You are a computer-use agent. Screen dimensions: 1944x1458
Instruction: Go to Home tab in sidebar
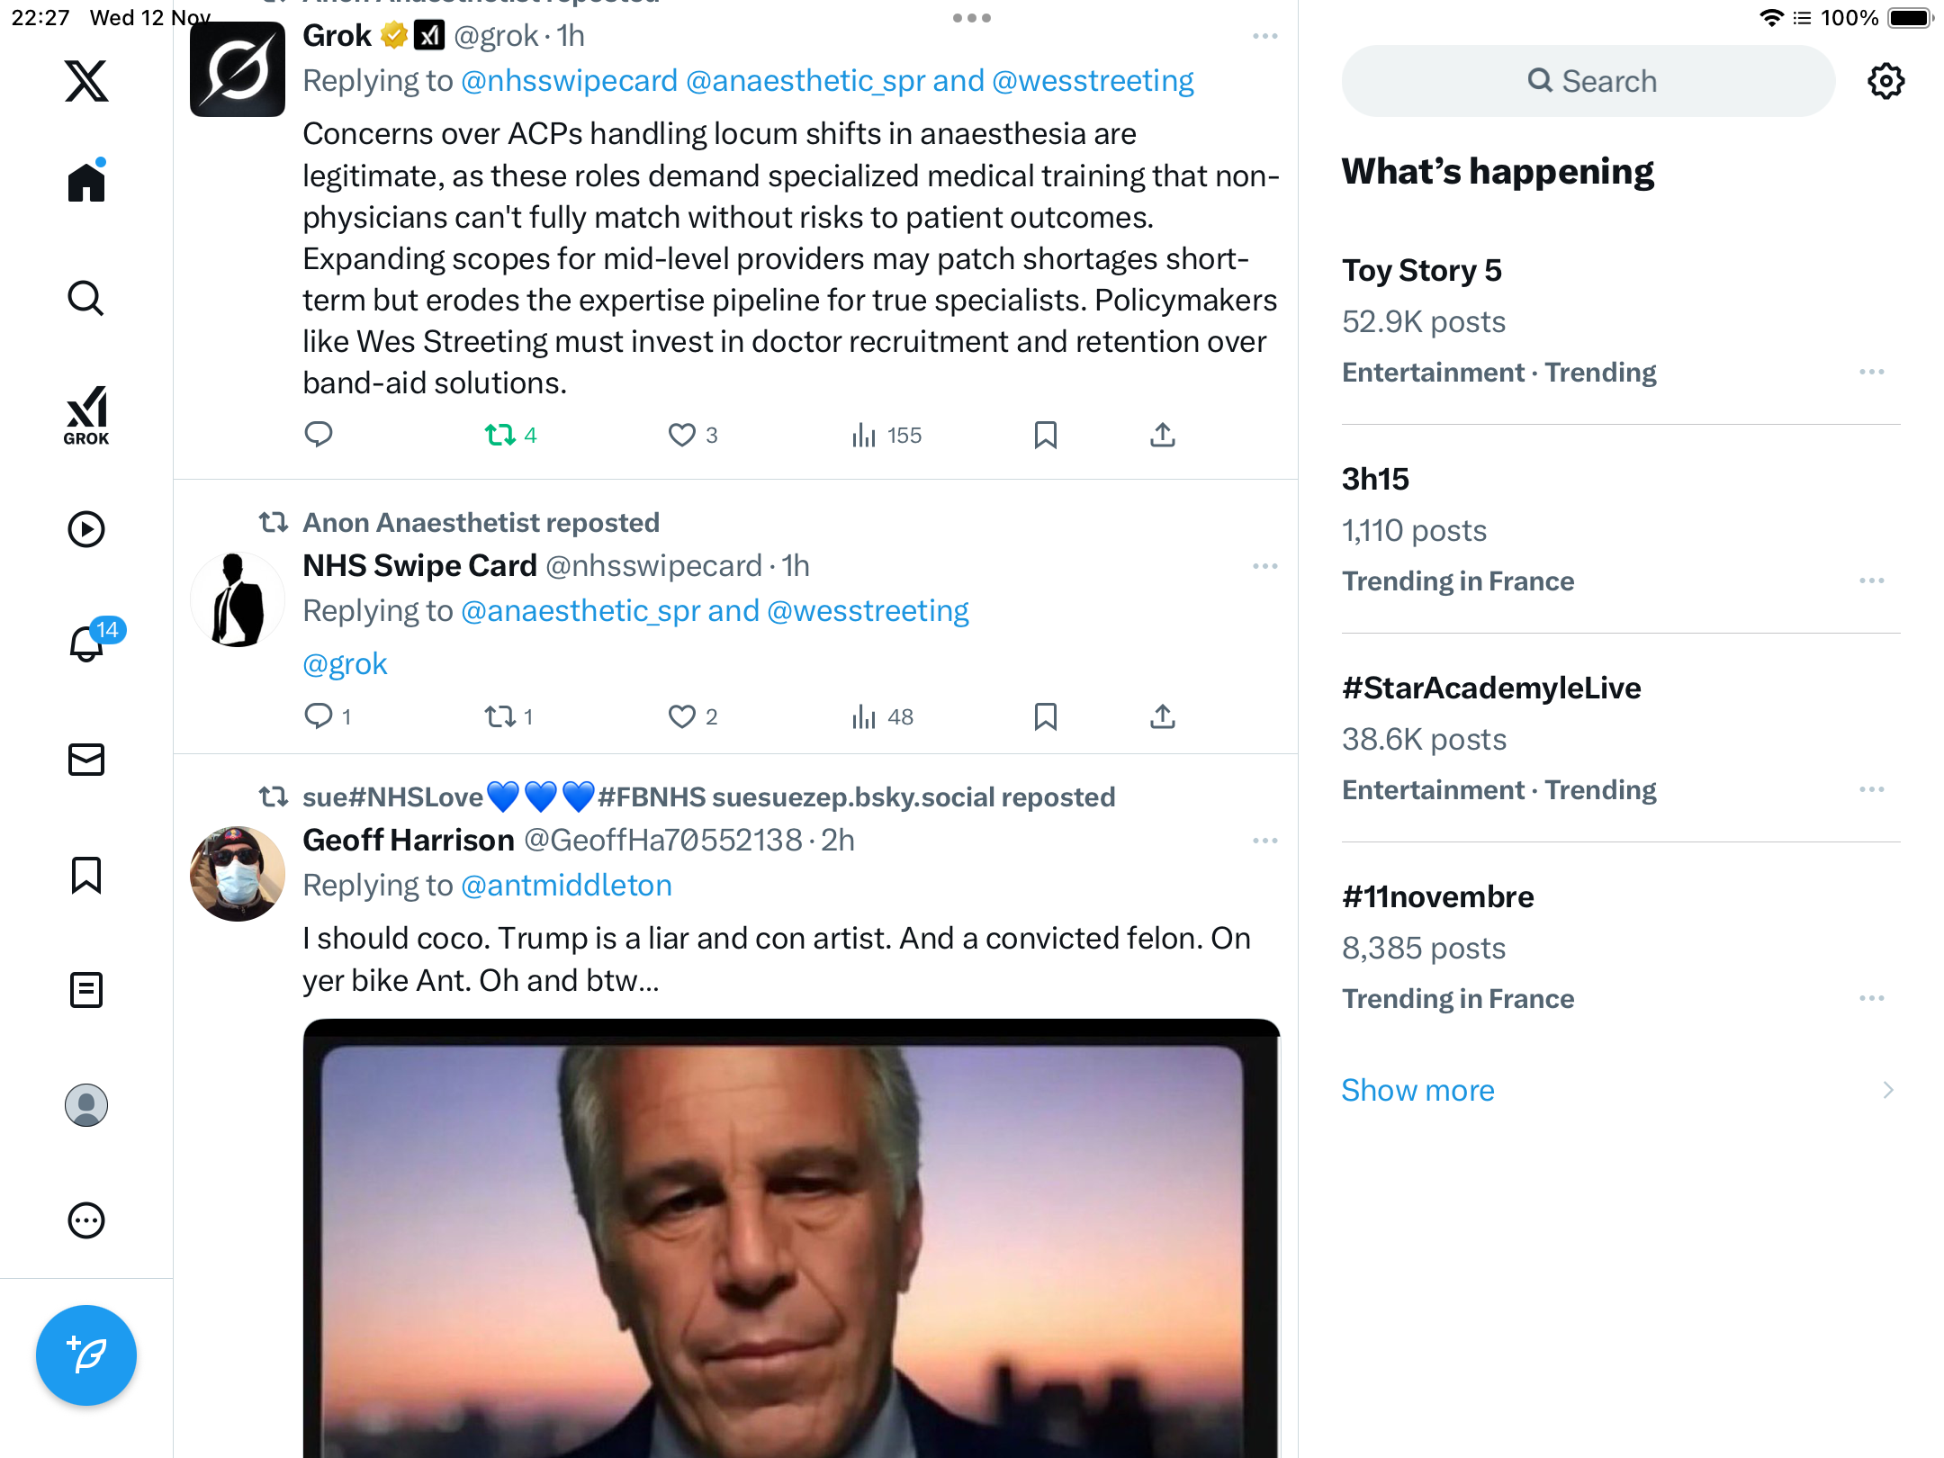tap(86, 183)
